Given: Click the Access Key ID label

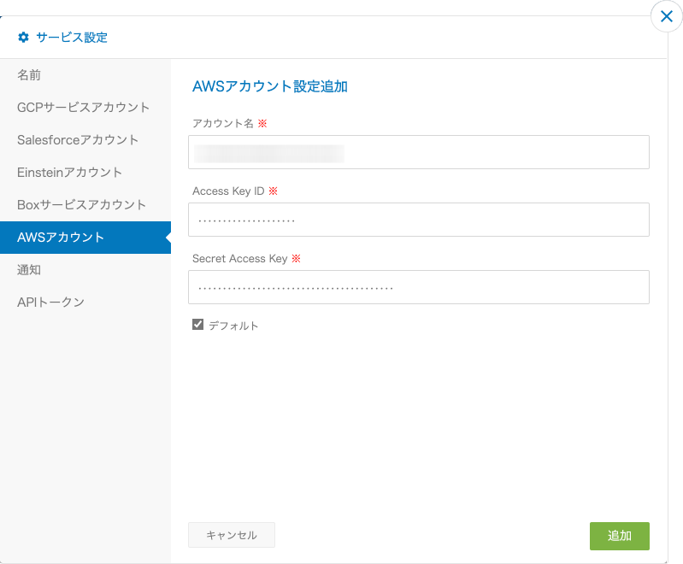Looking at the screenshot, I should pos(228,191).
